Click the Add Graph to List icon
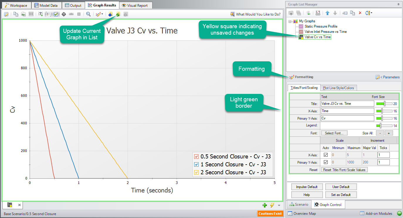This screenshot has width=403, height=218. (x=111, y=14)
